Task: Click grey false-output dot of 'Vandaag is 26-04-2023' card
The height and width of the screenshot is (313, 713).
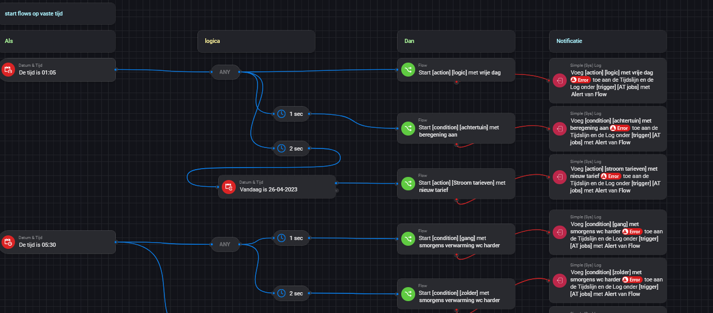Action: pyautogui.click(x=336, y=190)
